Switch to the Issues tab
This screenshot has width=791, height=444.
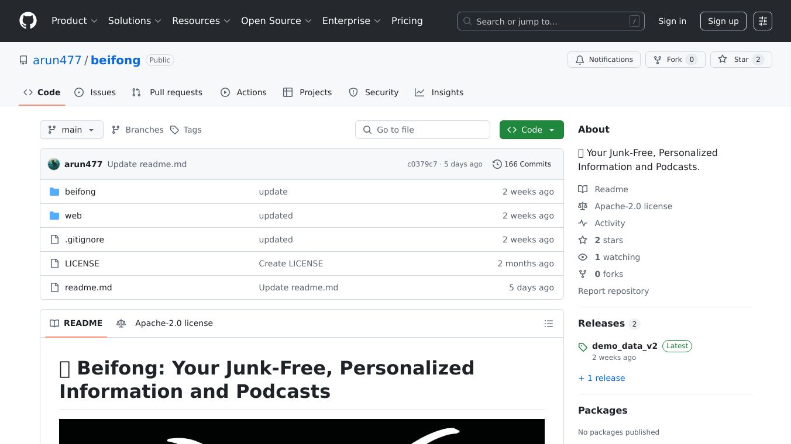point(95,92)
